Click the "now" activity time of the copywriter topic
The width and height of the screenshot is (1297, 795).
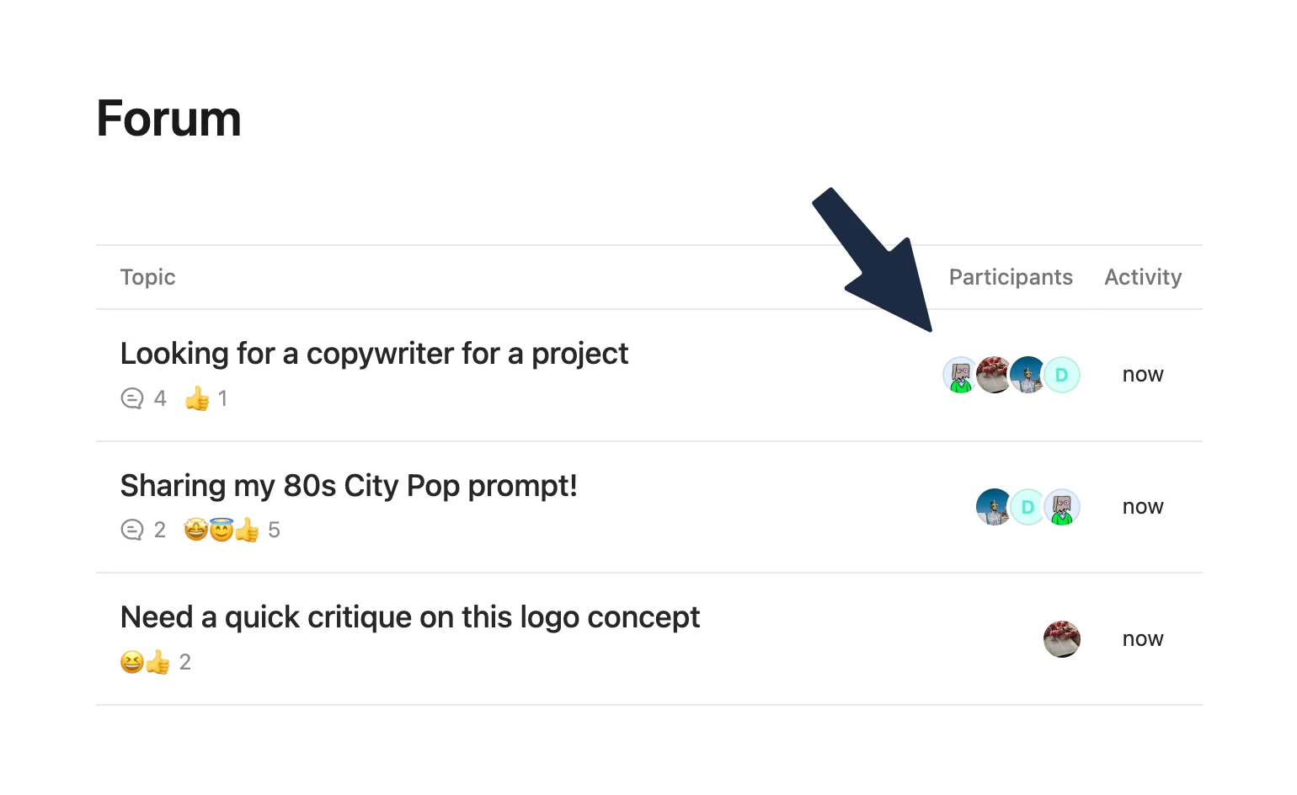point(1143,375)
